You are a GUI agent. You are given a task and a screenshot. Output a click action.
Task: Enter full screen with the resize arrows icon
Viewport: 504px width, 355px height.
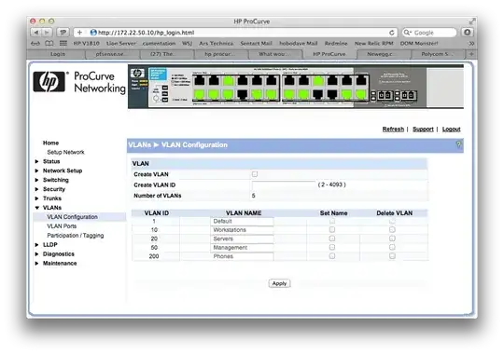click(472, 21)
